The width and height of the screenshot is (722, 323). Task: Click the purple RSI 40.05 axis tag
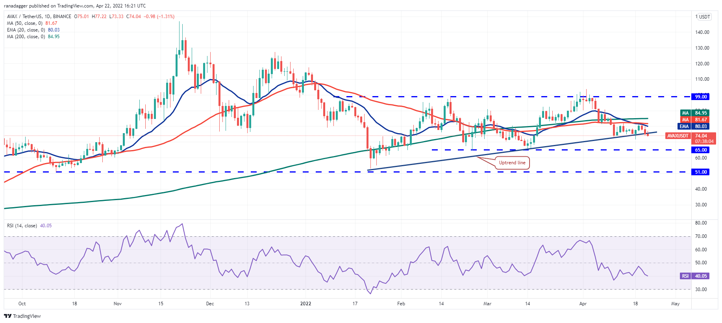click(695, 276)
